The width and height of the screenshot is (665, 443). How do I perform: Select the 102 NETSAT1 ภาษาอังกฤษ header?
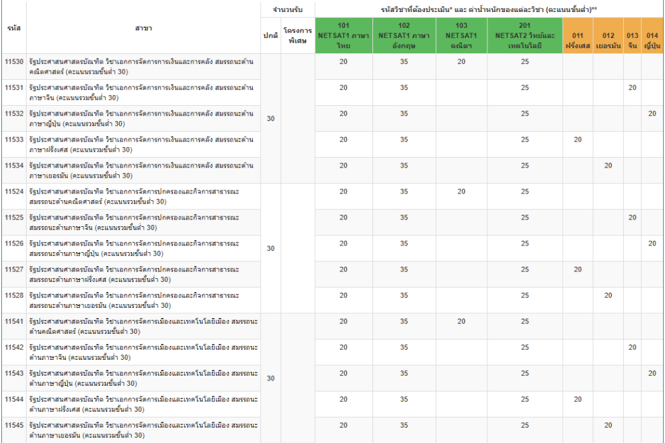404,35
